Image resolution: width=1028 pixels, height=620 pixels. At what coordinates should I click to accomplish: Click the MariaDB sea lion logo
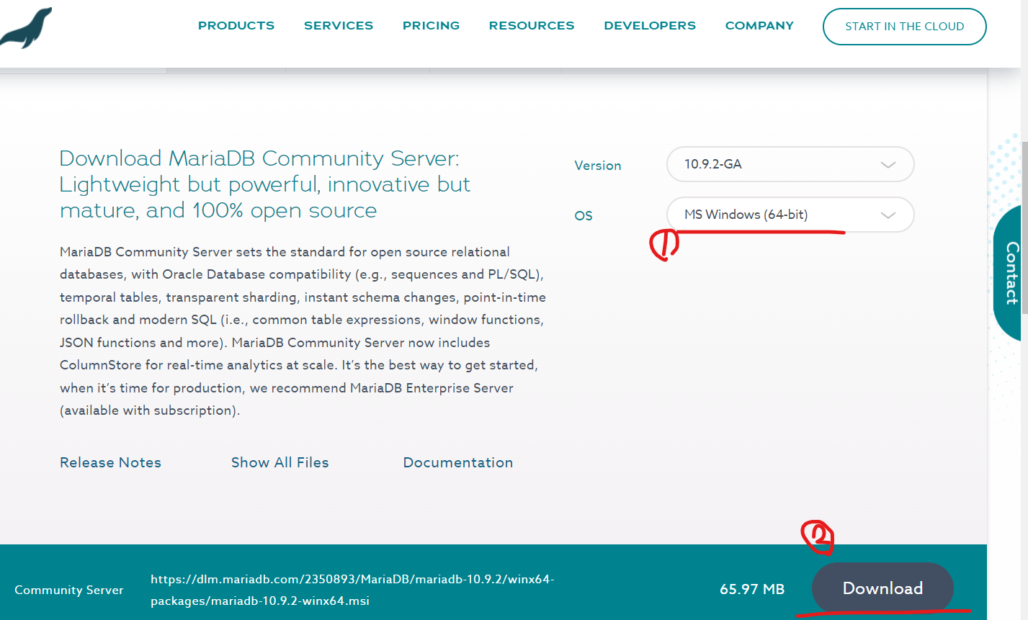click(26, 27)
